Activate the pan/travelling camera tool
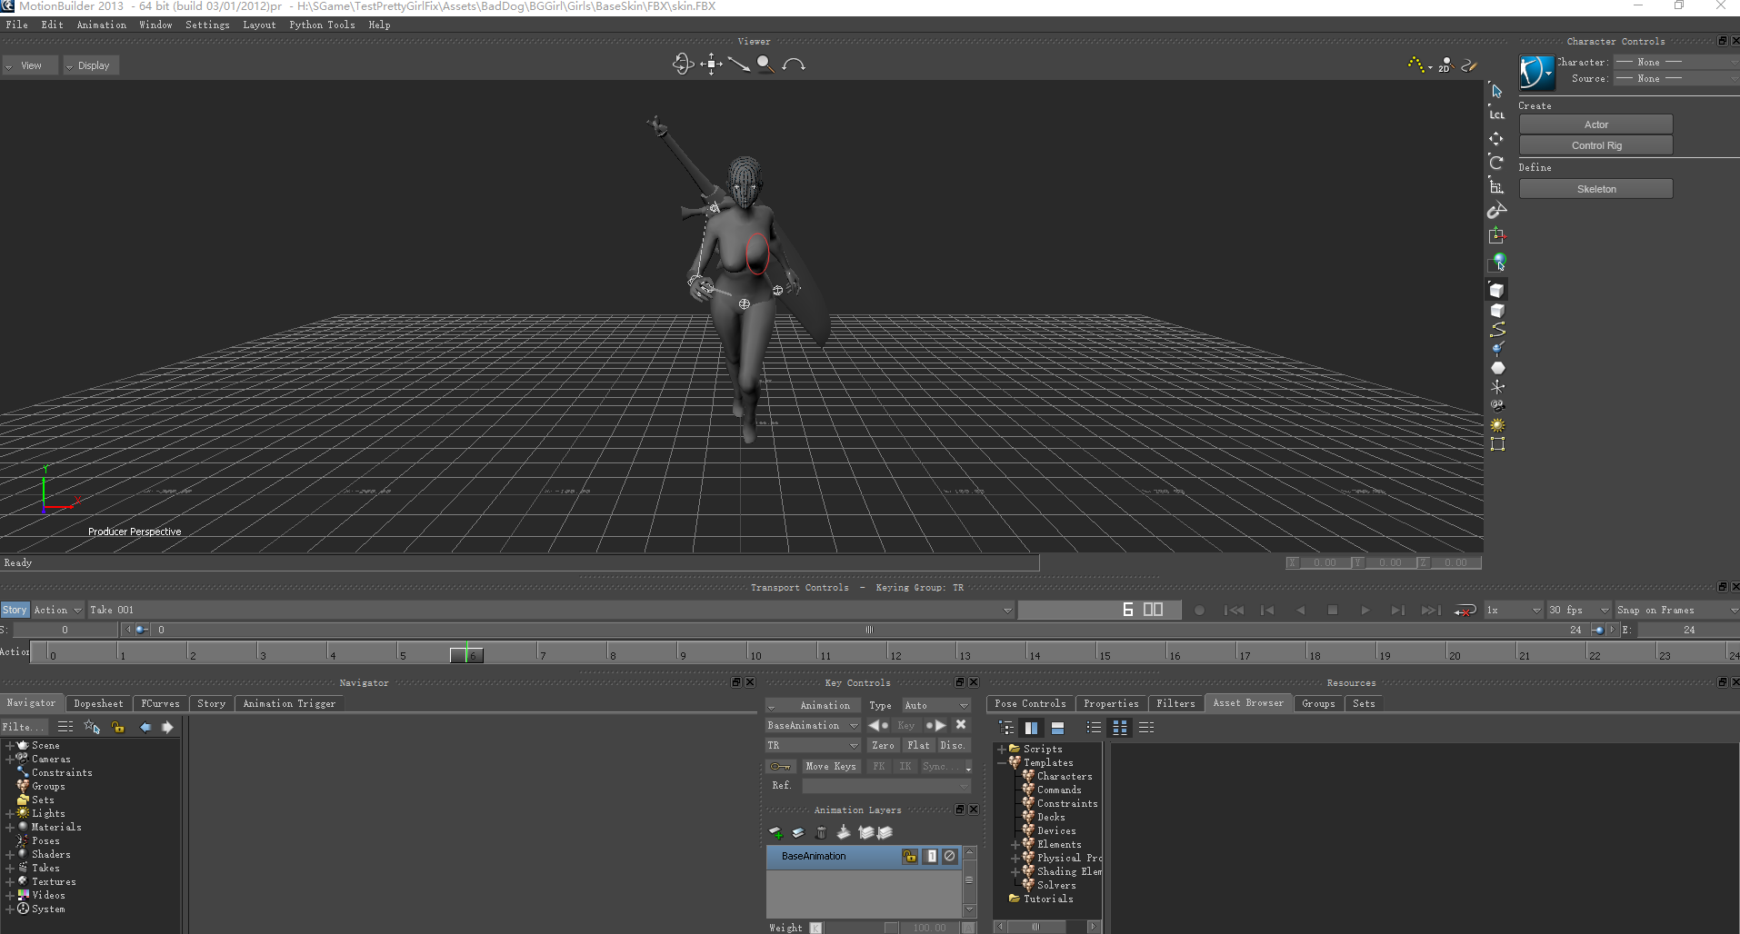The width and height of the screenshot is (1740, 934). tap(711, 64)
